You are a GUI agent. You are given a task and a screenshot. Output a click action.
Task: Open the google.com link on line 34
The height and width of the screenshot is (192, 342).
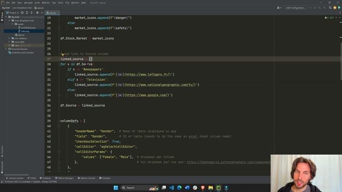tap(147, 95)
